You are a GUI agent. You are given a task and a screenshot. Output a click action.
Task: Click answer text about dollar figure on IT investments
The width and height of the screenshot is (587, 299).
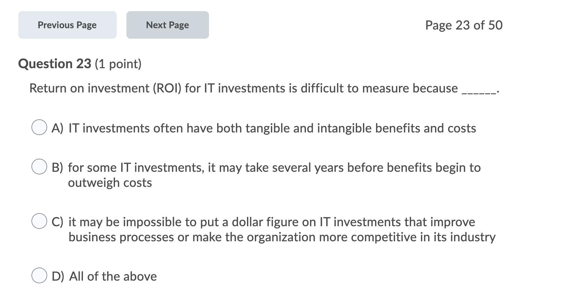tap(282, 229)
